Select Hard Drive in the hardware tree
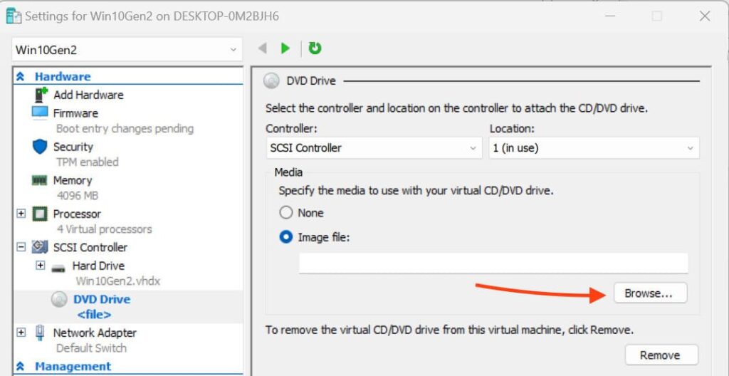Screen dimensions: 729x376 point(98,266)
